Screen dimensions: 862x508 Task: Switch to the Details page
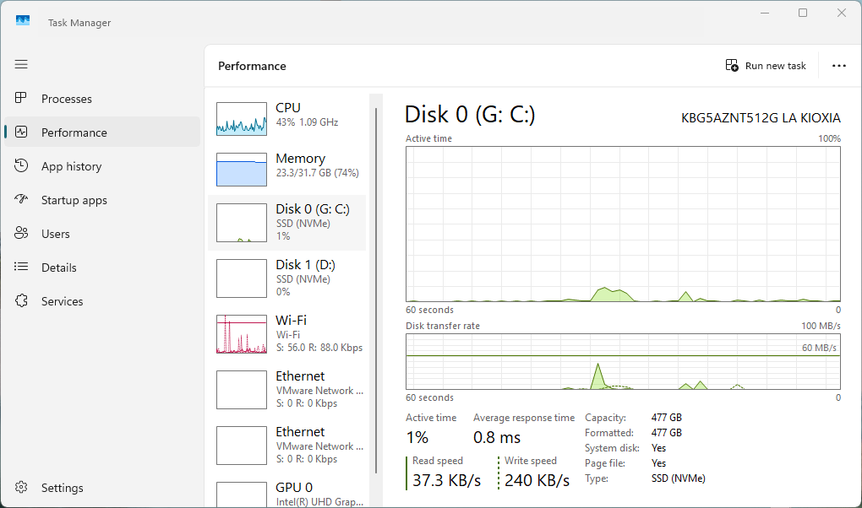point(59,268)
